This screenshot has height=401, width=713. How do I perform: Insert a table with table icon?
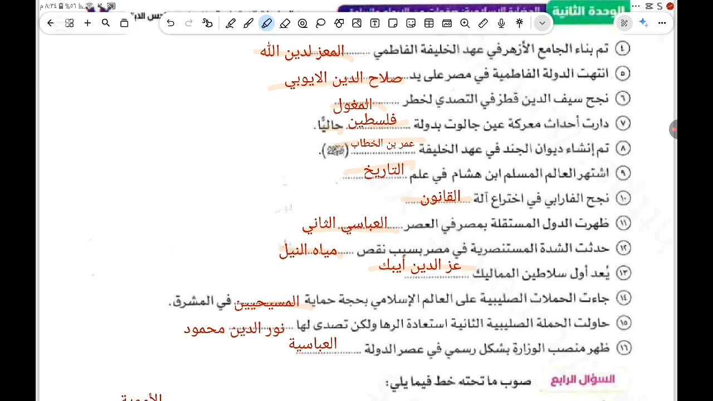click(x=429, y=23)
